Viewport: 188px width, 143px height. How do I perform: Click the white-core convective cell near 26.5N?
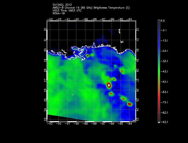(x=109, y=85)
